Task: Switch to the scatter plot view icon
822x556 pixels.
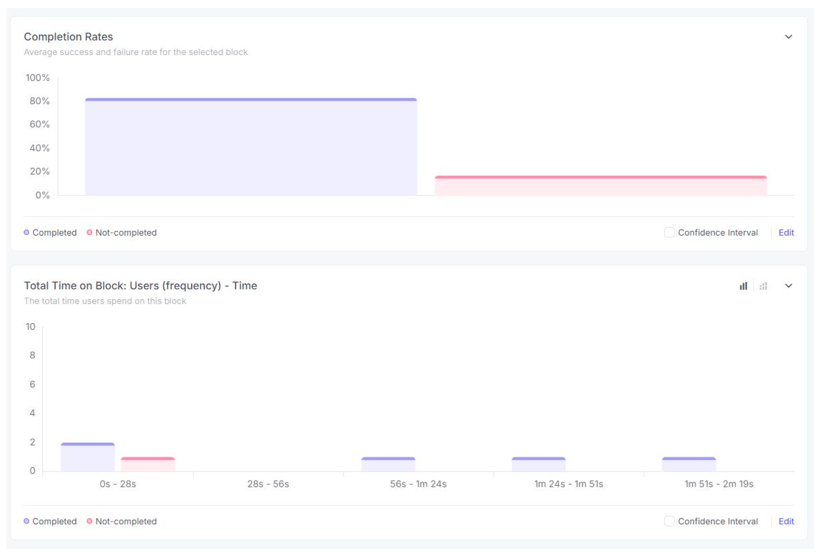Action: tap(763, 286)
